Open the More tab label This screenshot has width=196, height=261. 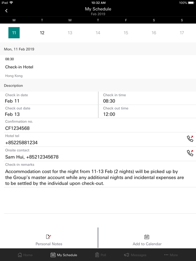coord(174,255)
